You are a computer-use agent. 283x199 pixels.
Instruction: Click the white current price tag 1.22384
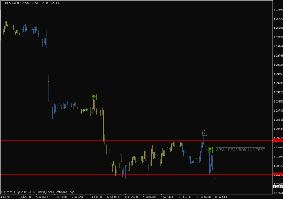coord(278,187)
